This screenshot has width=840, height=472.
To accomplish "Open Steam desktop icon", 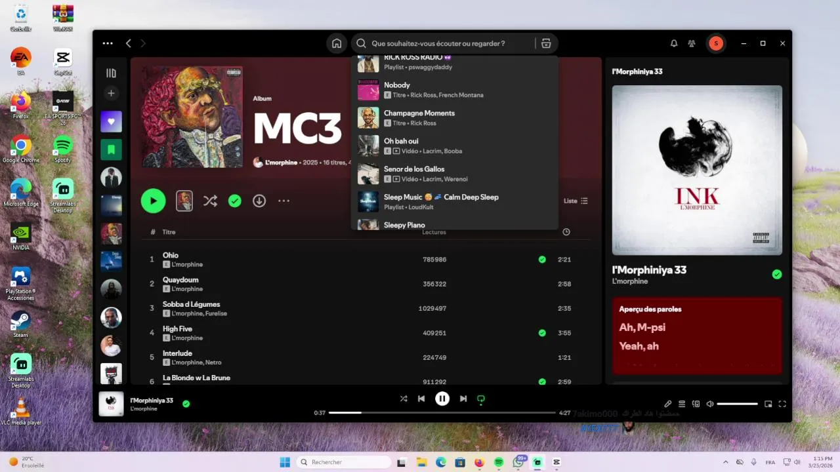I will click(21, 324).
